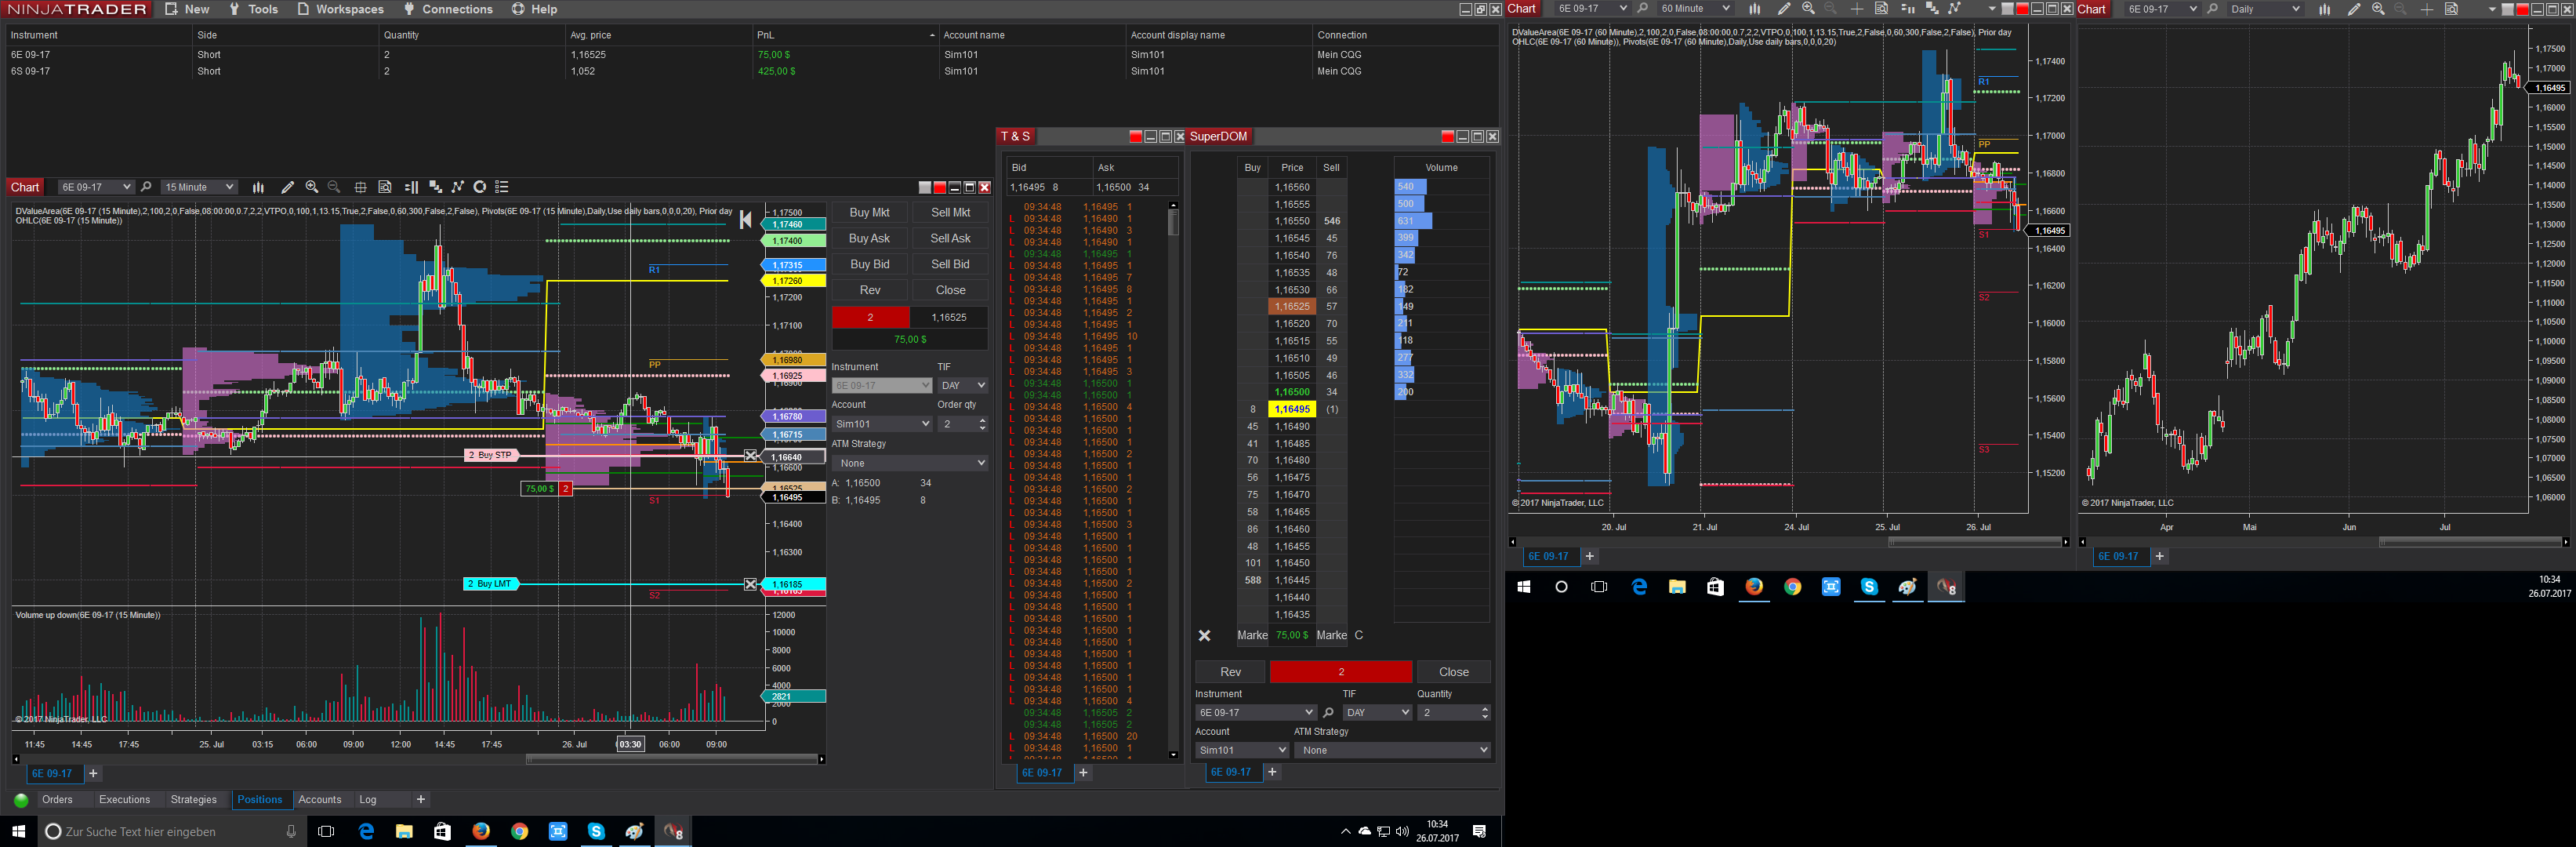Search instrument in 15 Minute chart toolbar
This screenshot has height=847, width=2576.
click(x=146, y=187)
